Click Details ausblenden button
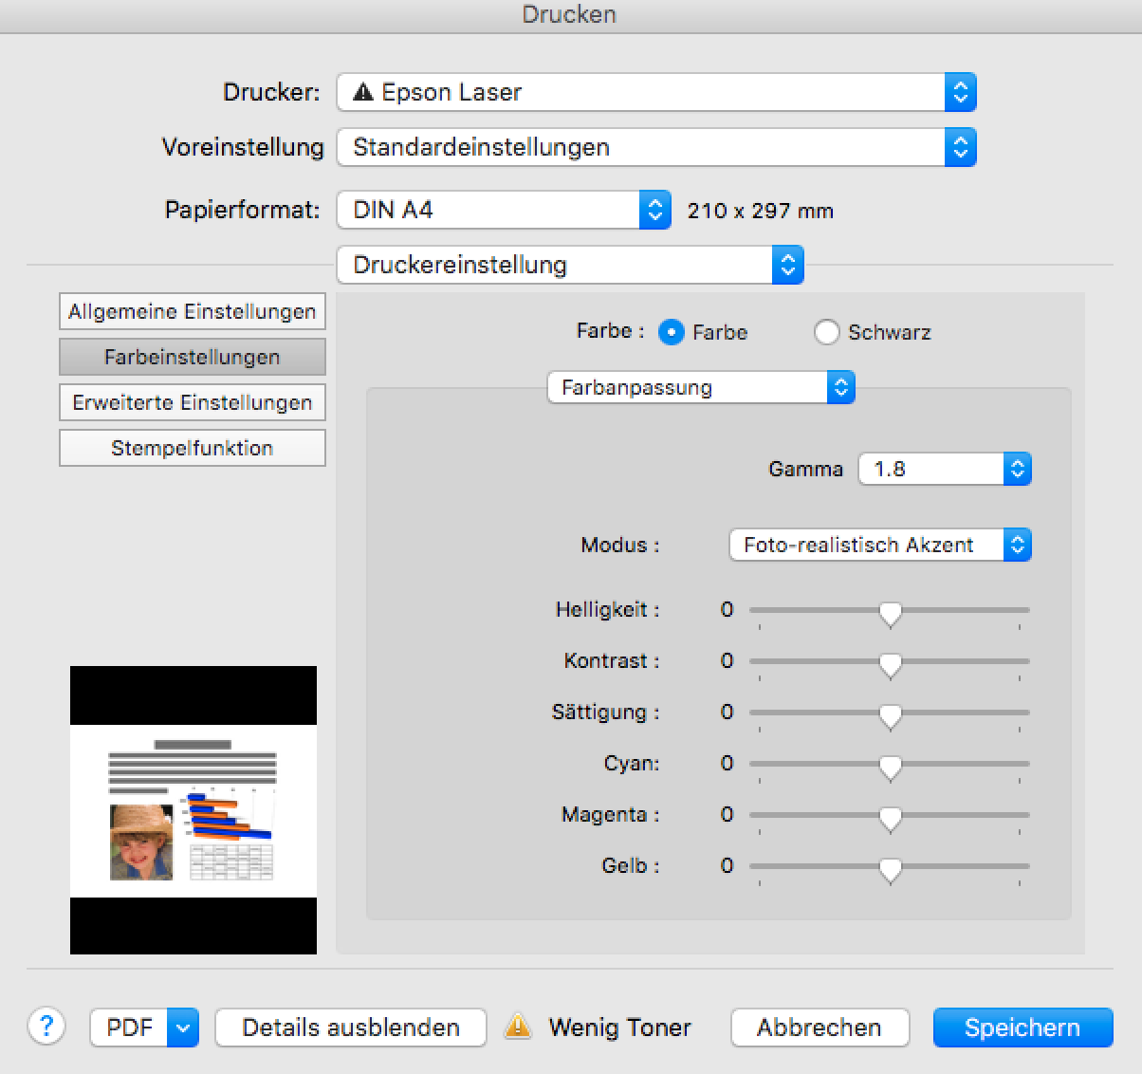This screenshot has height=1074, width=1142. 351,1028
